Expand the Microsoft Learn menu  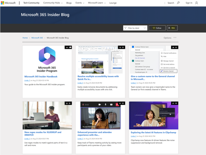point(97,3)
